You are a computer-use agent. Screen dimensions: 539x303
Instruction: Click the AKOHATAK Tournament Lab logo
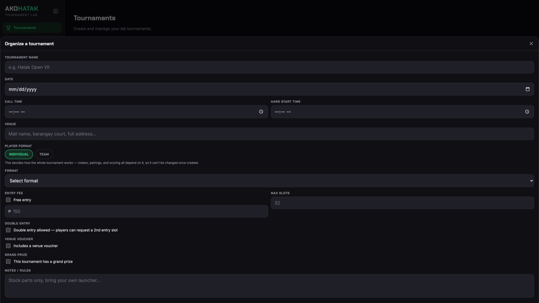pos(22,11)
